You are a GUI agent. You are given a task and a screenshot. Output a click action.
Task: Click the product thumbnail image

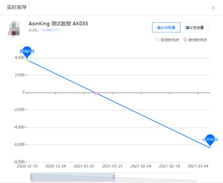(14, 29)
